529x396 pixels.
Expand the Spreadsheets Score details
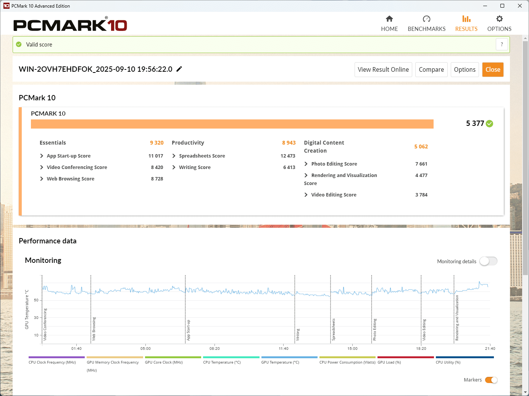click(x=174, y=156)
